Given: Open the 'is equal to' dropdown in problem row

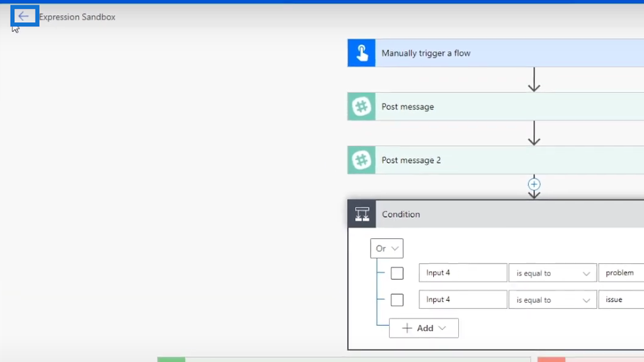Looking at the screenshot, I should click(x=552, y=273).
